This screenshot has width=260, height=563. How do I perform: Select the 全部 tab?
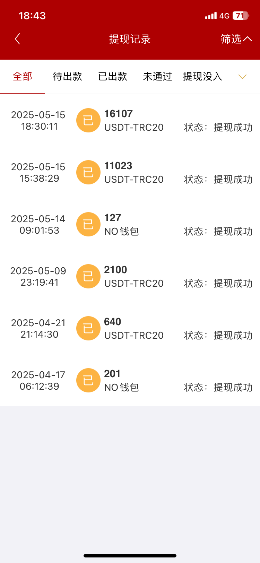[23, 77]
